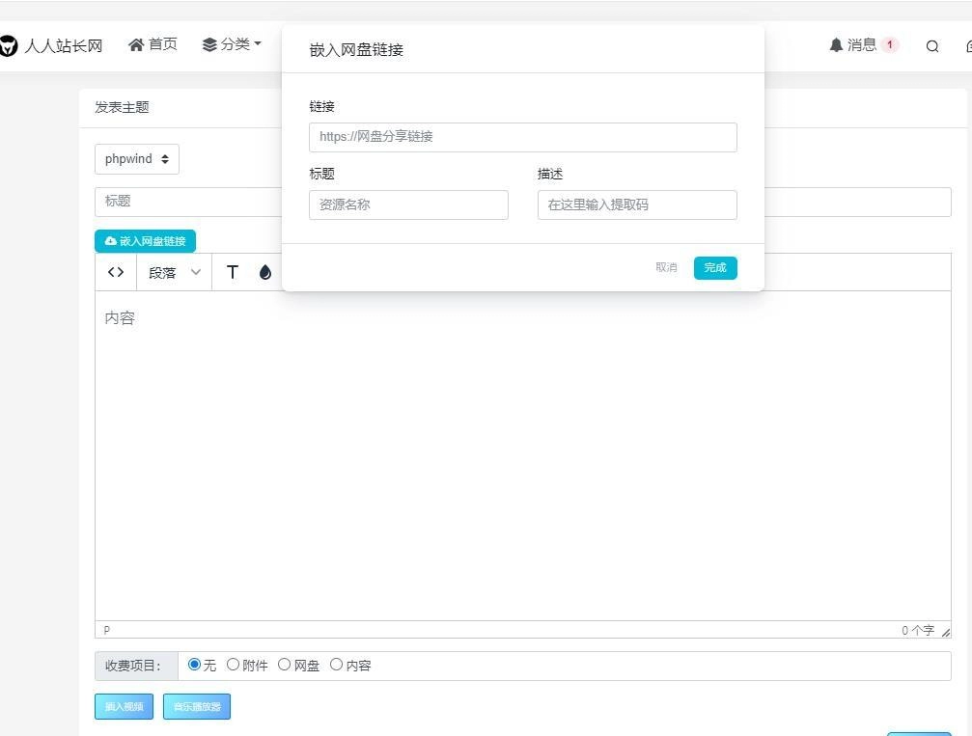Click the 插入视频 insert video button
Image resolution: width=972 pixels, height=736 pixels.
click(x=124, y=706)
